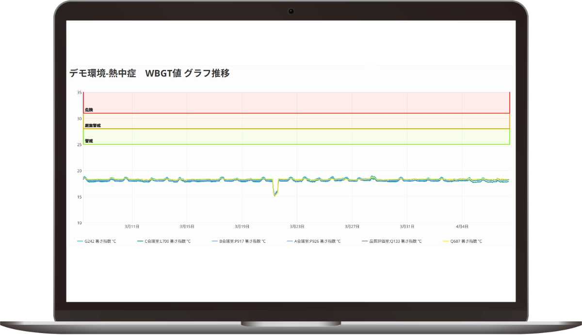Click the 危険 zone label
Screen dimensions: 582x336
tap(89, 110)
